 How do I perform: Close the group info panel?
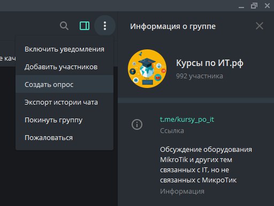260,26
